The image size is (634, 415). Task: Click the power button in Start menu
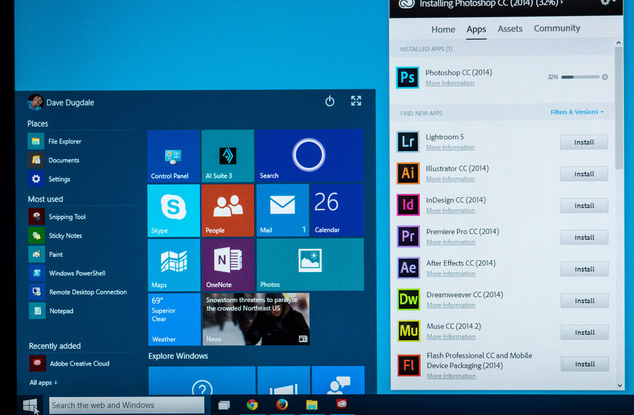[330, 101]
